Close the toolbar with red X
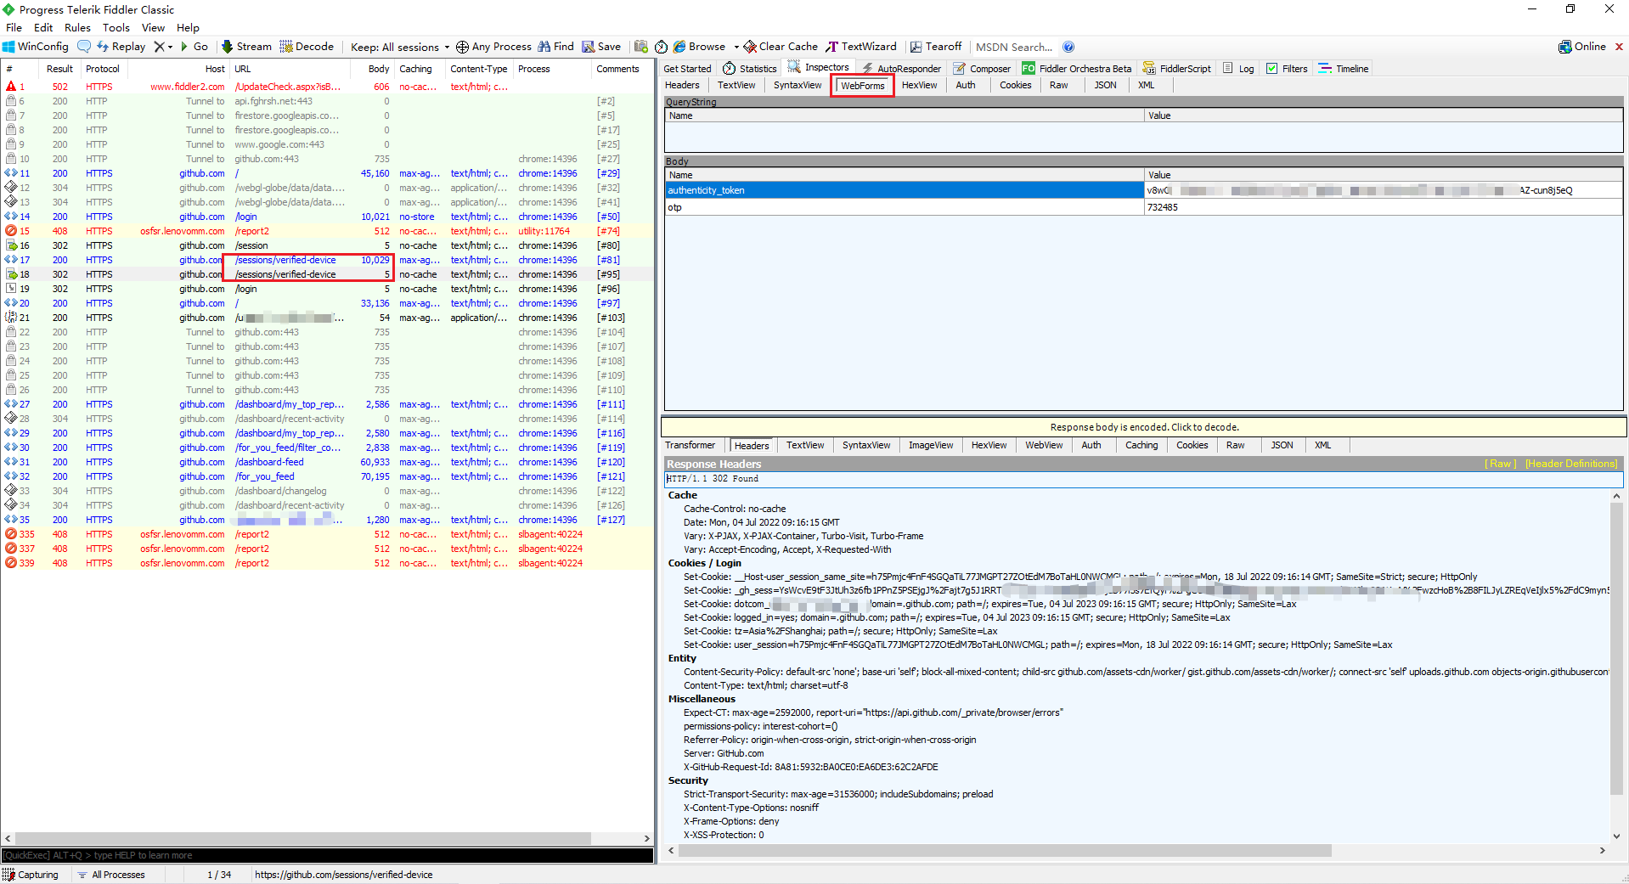Viewport: 1629px width, 884px height. [x=1619, y=47]
